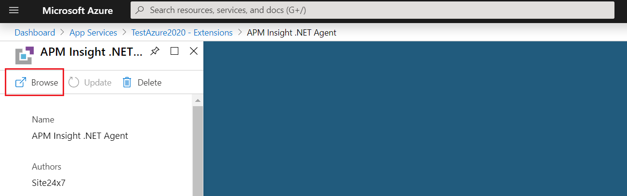Pin the APM Insight blade to dashboard
The width and height of the screenshot is (627, 196).
(155, 51)
